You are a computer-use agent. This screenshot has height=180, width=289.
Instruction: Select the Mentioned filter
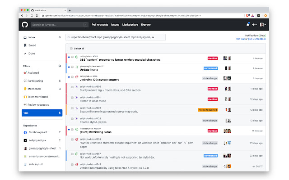click(42, 89)
